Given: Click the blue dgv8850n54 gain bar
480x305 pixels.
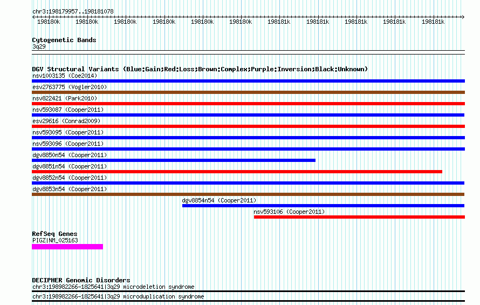Looking at the screenshot, I should click(x=174, y=160).
